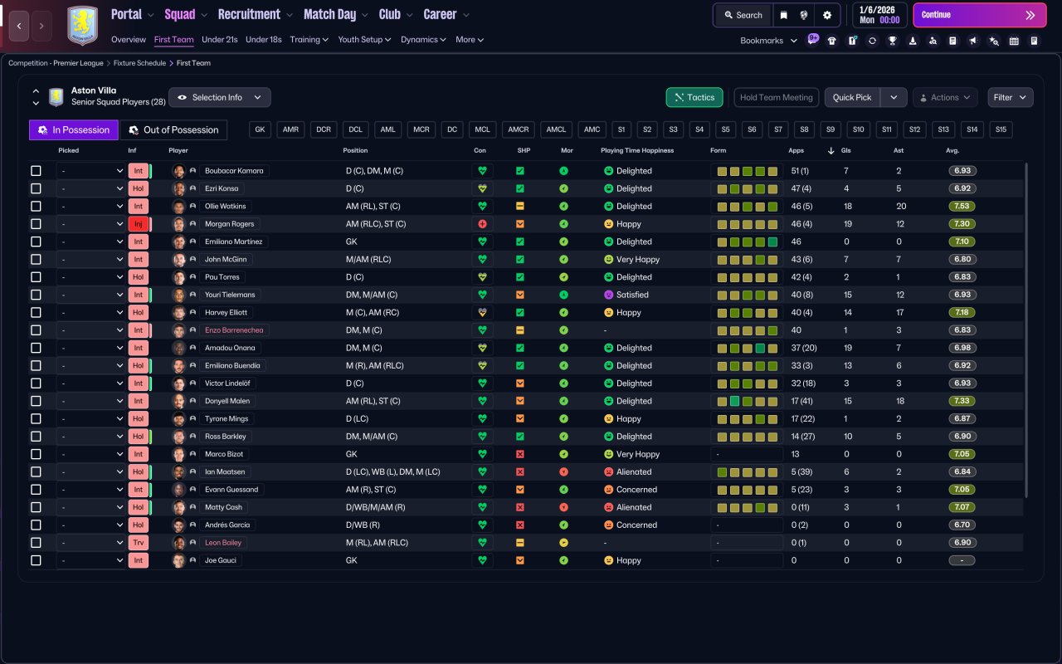
Task: Expand the Bookmarks dropdown
Action: pos(768,41)
